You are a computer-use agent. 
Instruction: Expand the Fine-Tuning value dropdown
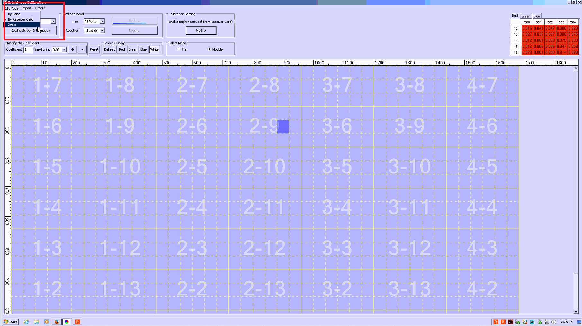[x=64, y=50]
